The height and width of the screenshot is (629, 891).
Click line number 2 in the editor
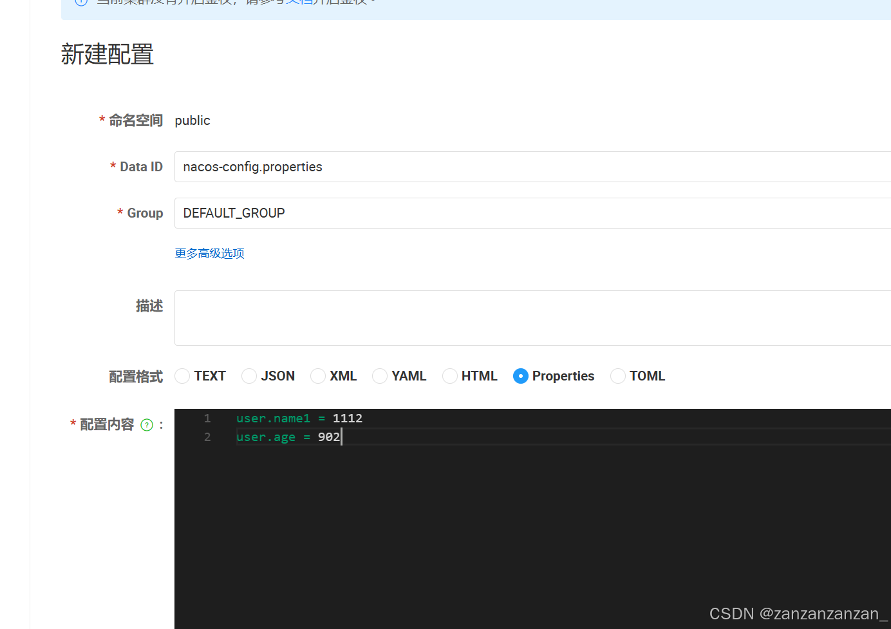coord(207,437)
